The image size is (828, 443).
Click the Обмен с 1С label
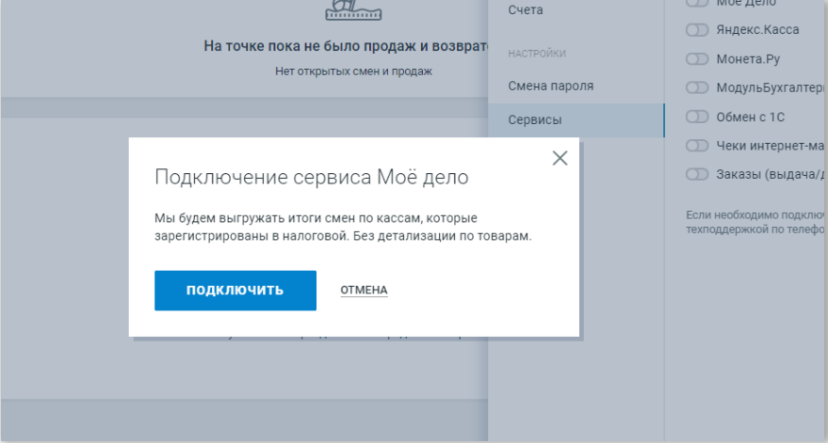click(751, 117)
